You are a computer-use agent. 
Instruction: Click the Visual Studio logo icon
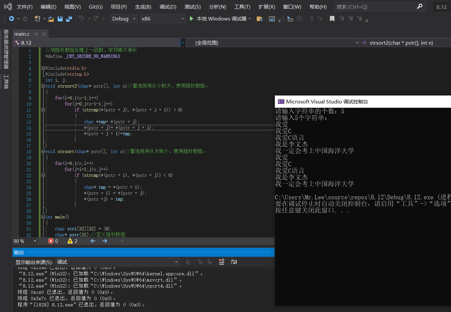(8, 7)
